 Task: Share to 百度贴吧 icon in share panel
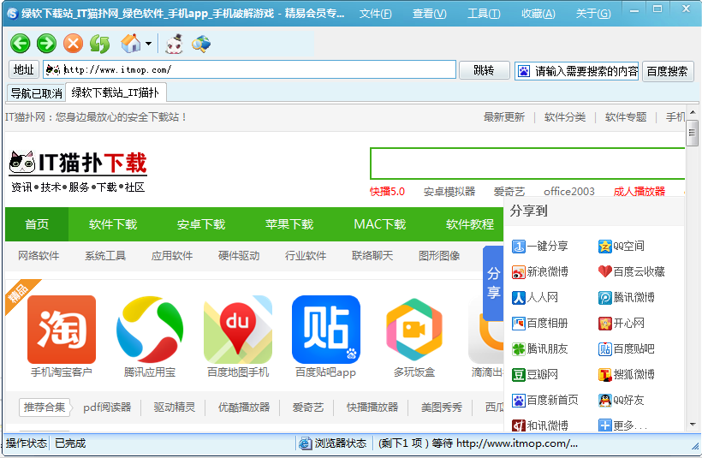click(605, 348)
